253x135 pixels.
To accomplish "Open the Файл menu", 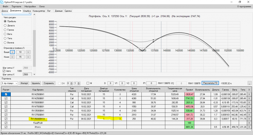I will tap(5, 6).
